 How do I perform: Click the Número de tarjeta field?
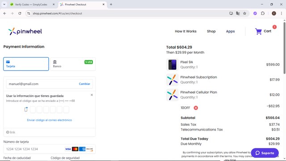(49, 149)
